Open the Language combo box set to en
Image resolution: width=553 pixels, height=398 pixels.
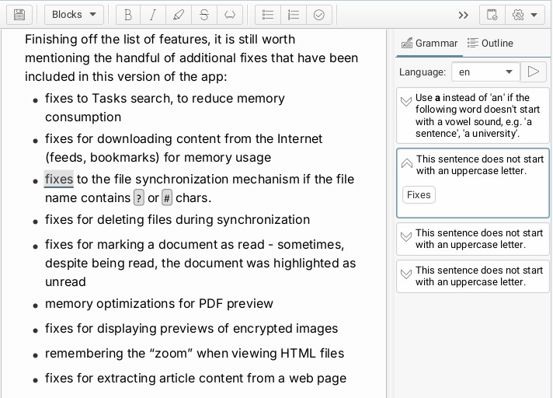(485, 72)
